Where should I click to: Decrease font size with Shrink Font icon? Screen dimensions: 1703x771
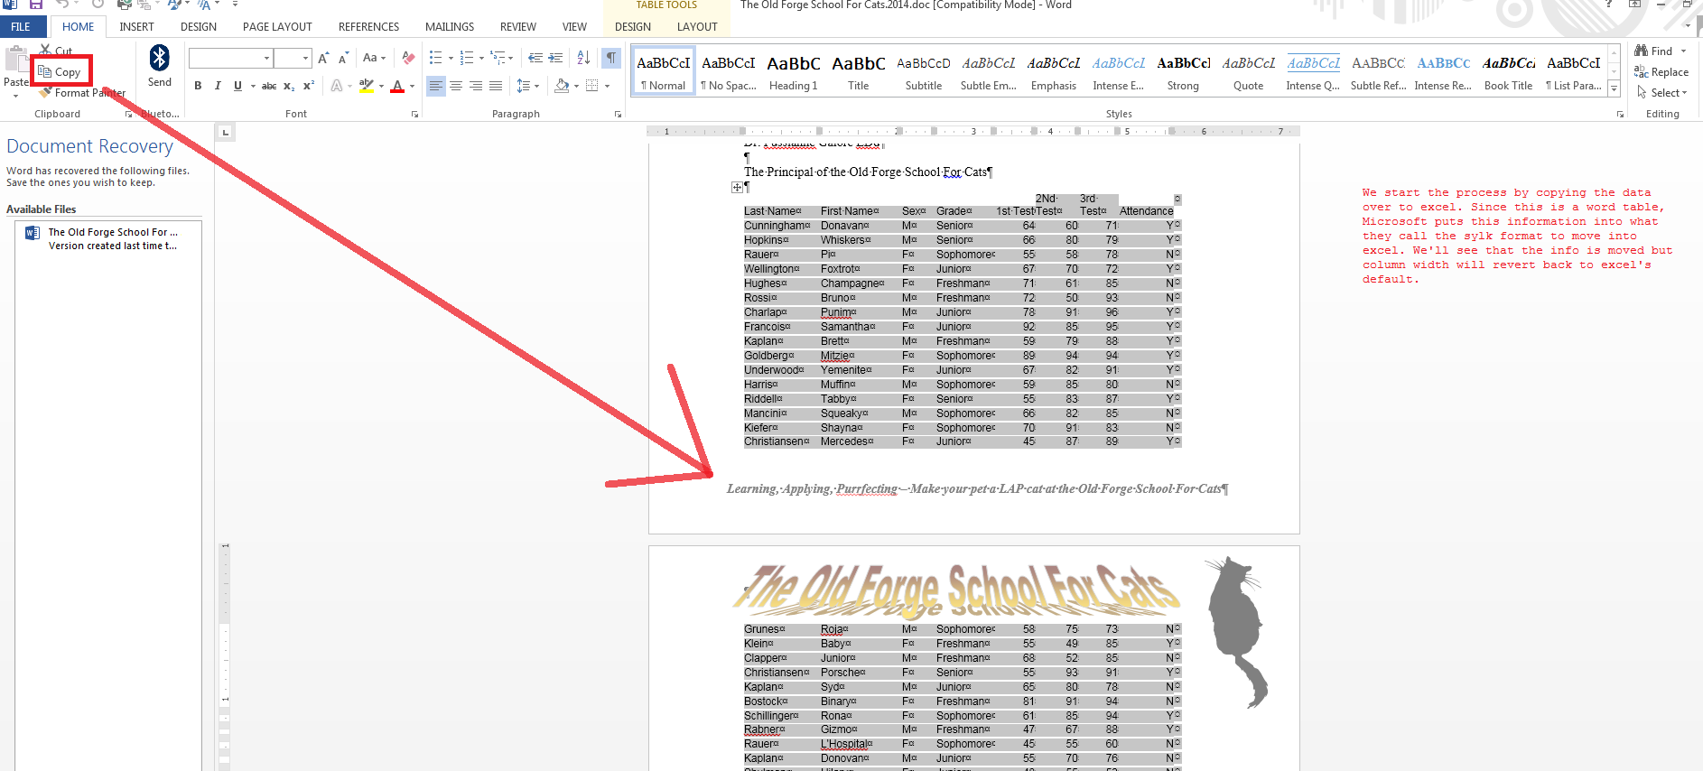tap(343, 59)
